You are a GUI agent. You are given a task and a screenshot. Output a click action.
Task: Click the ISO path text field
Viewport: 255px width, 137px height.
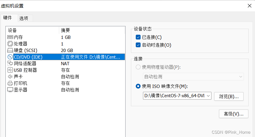tap(174, 96)
